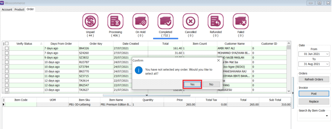Confirm by clicking Yes in dialog

coord(192,84)
